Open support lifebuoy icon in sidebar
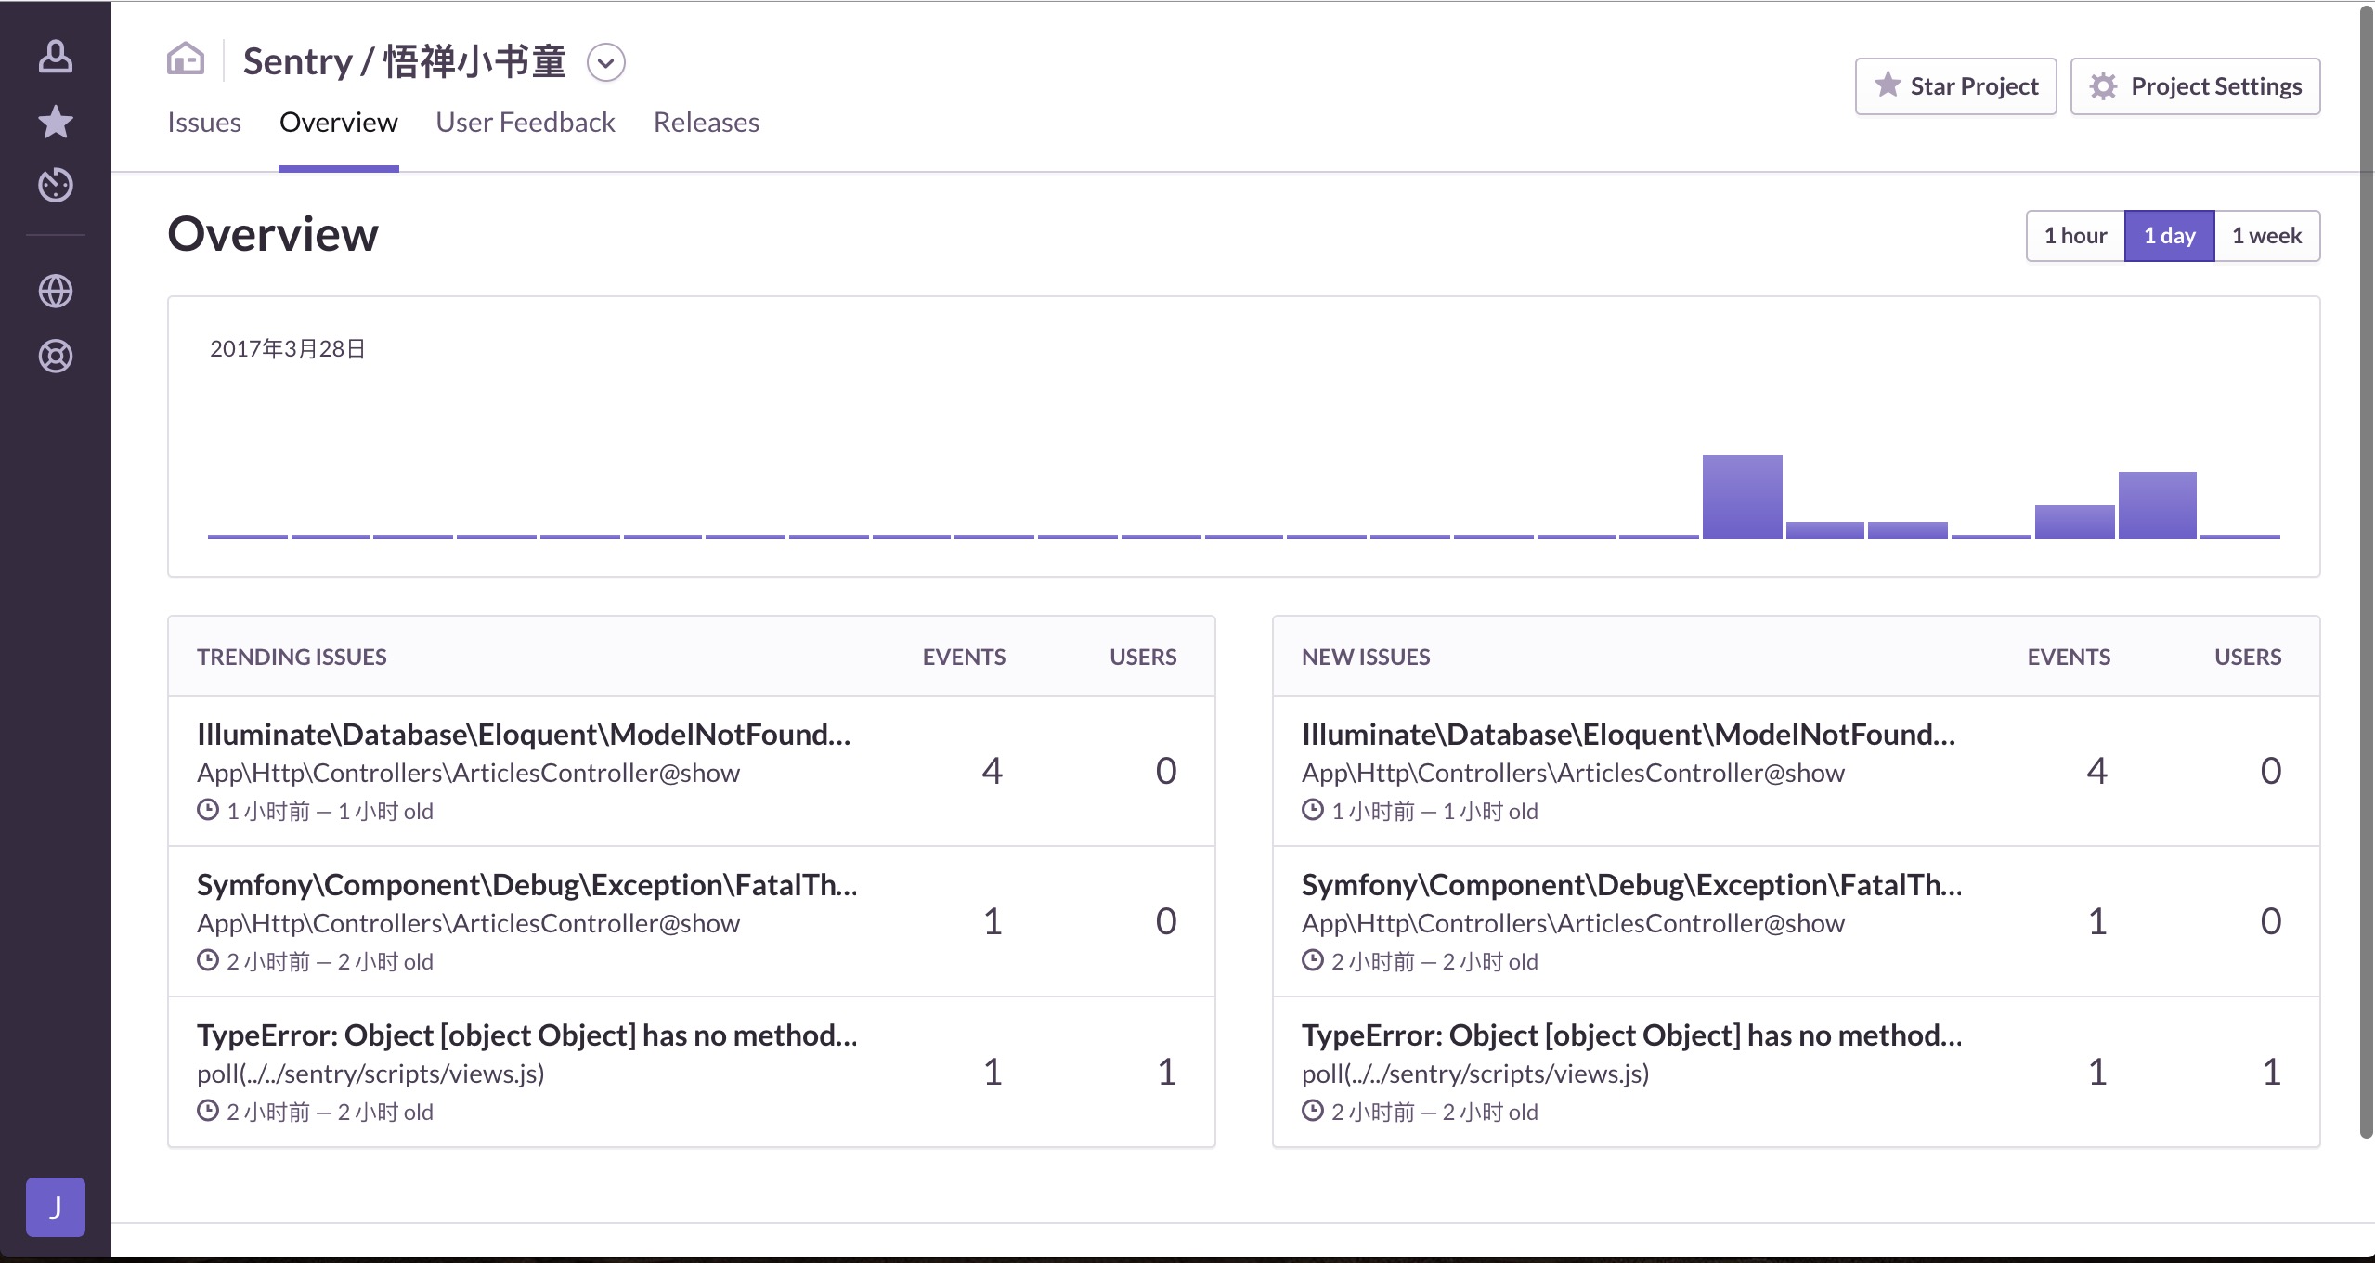 pyautogui.click(x=56, y=356)
